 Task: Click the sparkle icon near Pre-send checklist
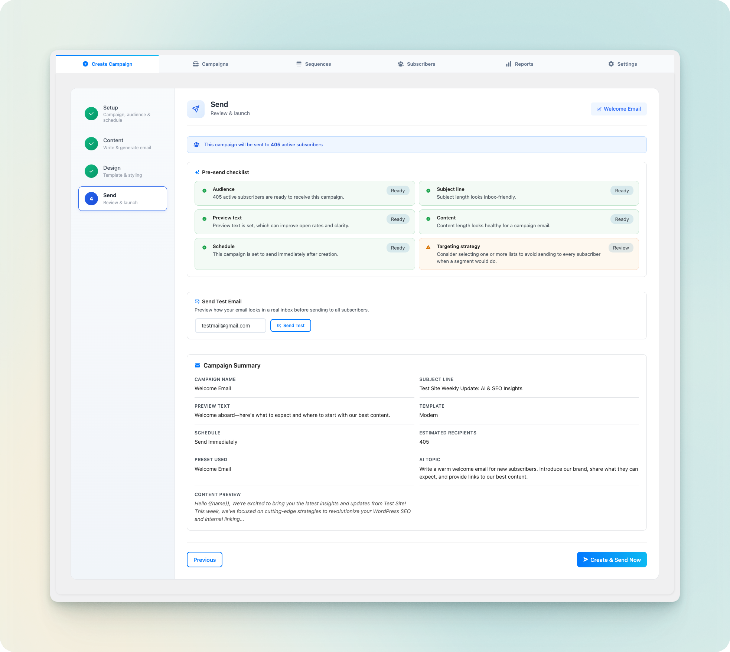tap(197, 172)
